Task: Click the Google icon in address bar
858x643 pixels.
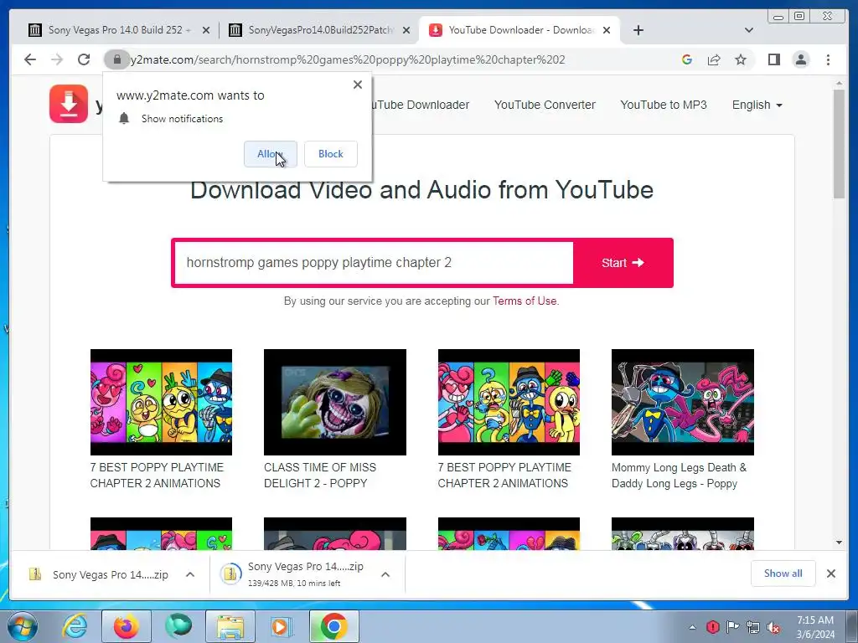Action: point(687,59)
